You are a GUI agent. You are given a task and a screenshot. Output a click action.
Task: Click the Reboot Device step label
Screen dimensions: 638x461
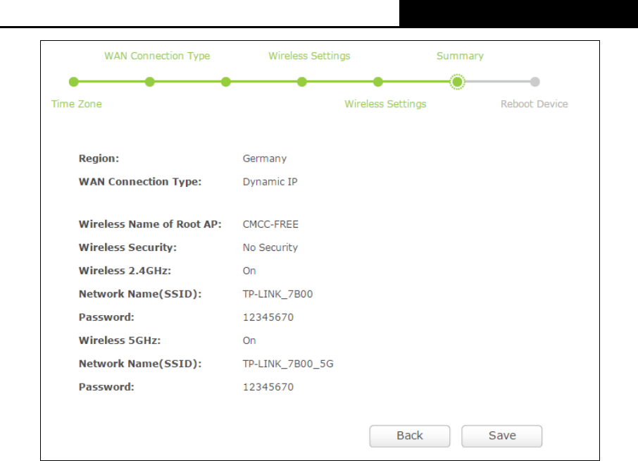(x=534, y=104)
